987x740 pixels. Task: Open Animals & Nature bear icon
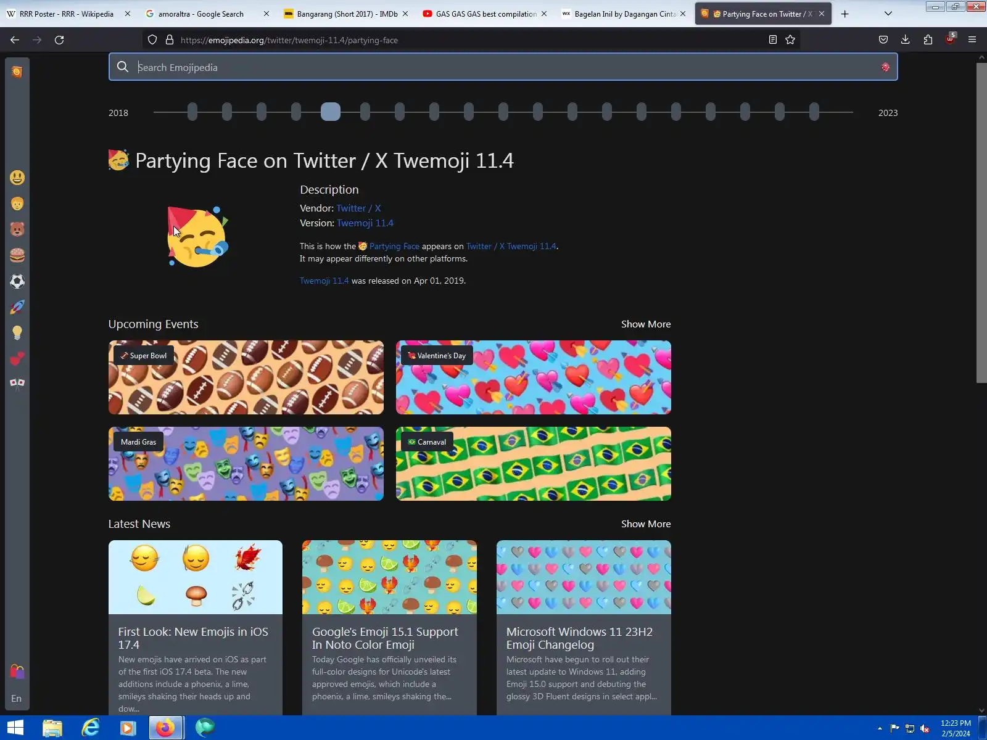17,229
